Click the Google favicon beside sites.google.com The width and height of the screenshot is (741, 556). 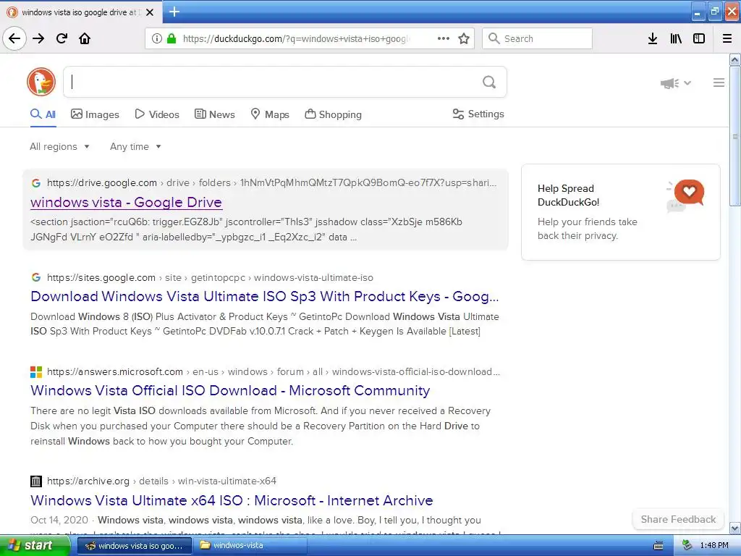[x=36, y=277]
